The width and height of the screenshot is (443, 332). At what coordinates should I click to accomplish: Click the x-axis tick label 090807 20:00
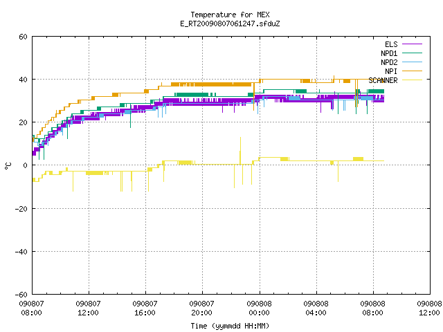201,308
